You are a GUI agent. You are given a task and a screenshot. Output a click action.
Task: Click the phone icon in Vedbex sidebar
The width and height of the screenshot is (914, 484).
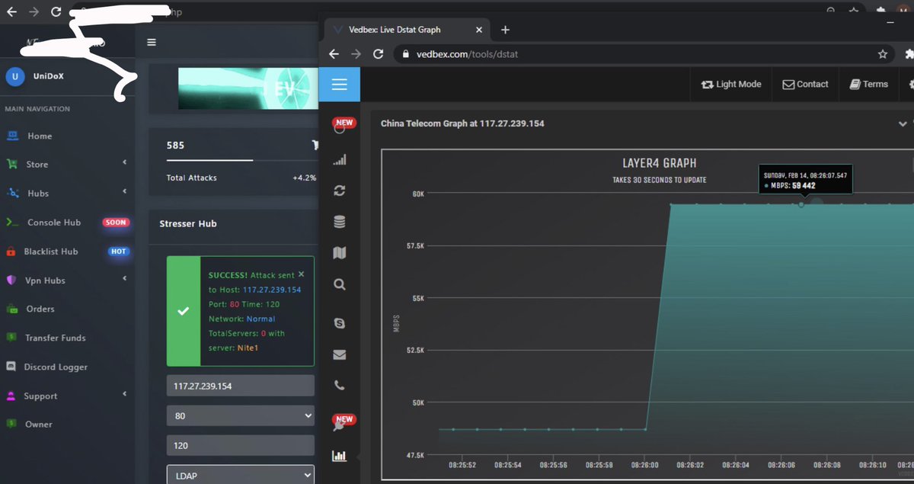[340, 386]
